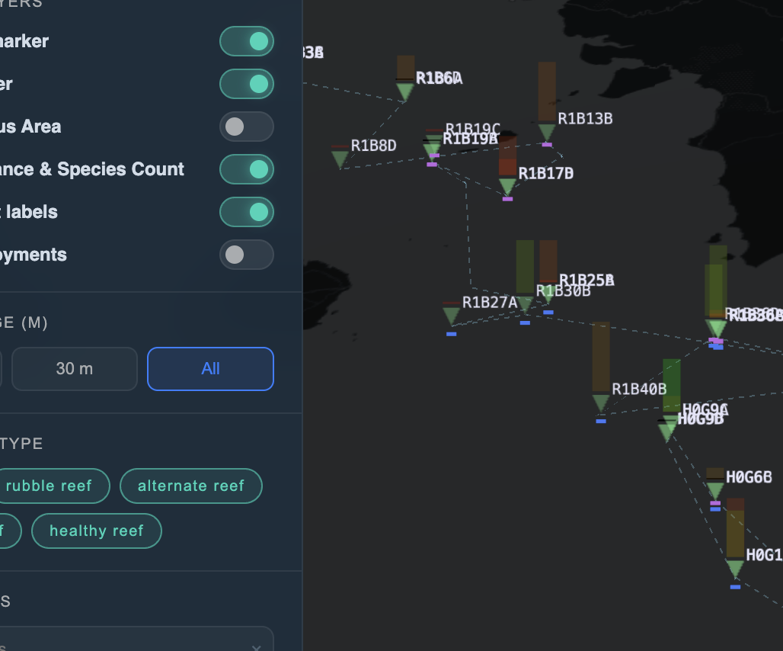Select the All range option
Screen dimensions: 783x651
[x=210, y=369]
